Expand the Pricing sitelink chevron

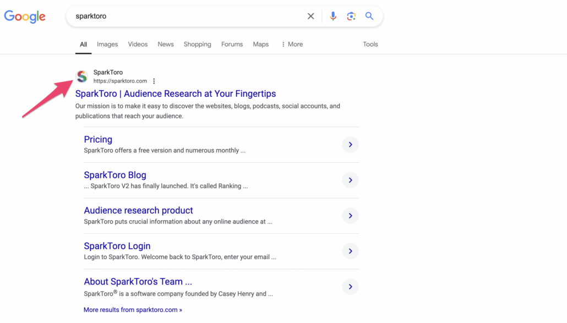[350, 145]
